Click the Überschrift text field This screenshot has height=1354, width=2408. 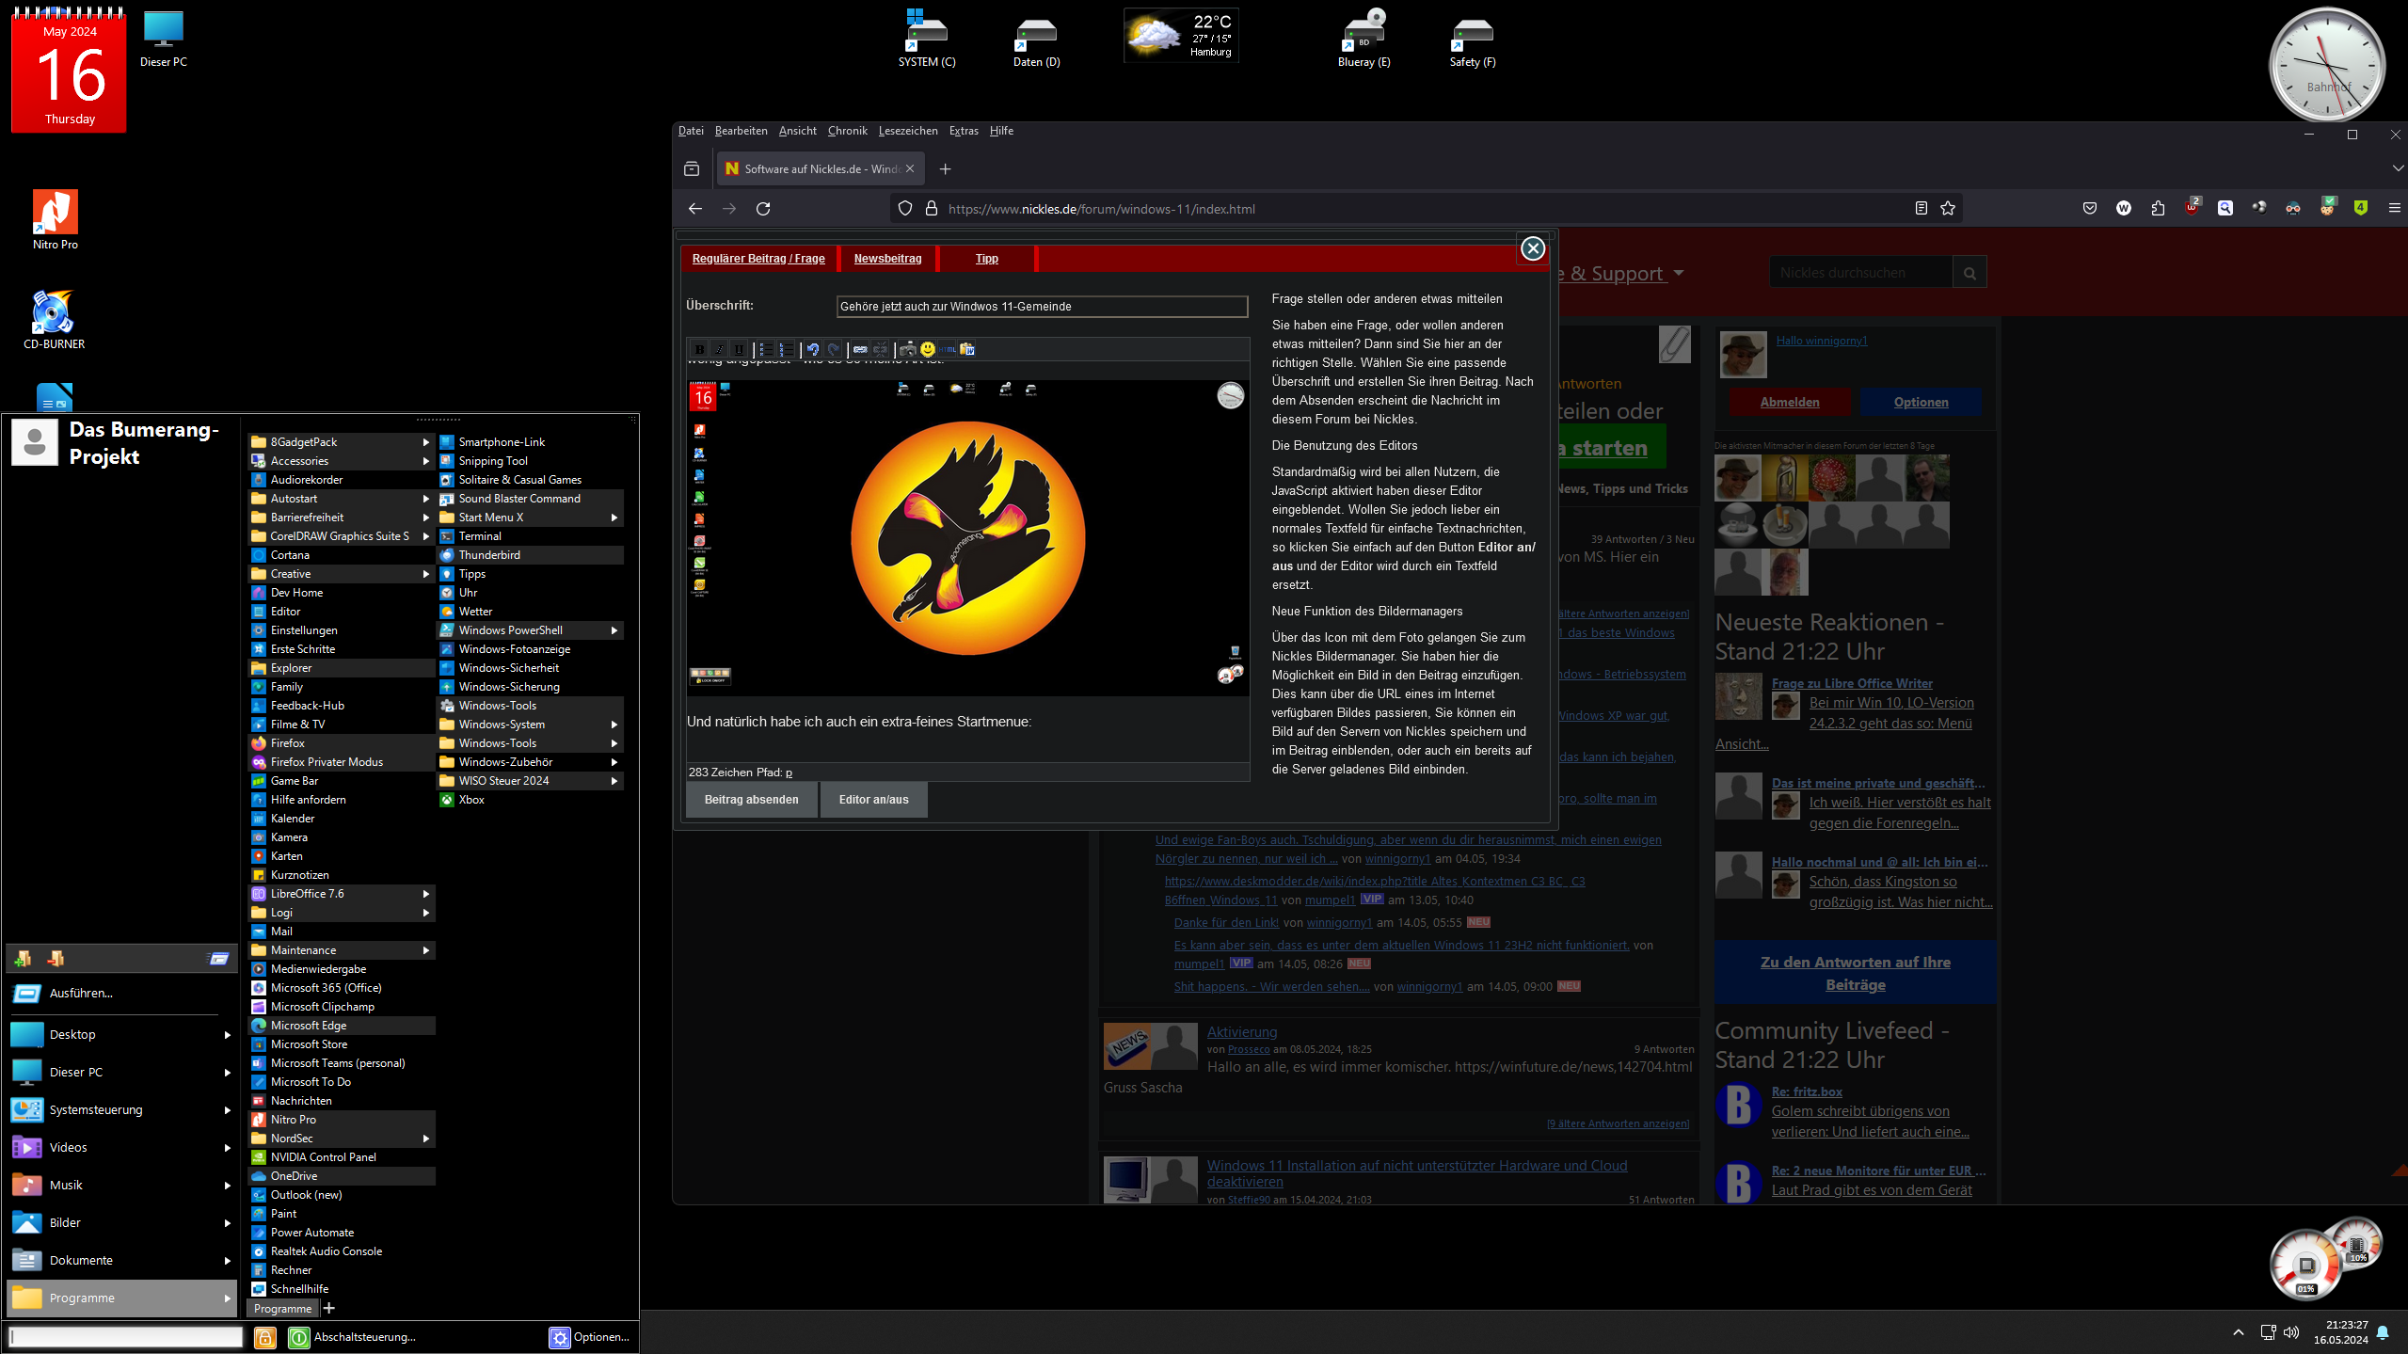(1042, 307)
